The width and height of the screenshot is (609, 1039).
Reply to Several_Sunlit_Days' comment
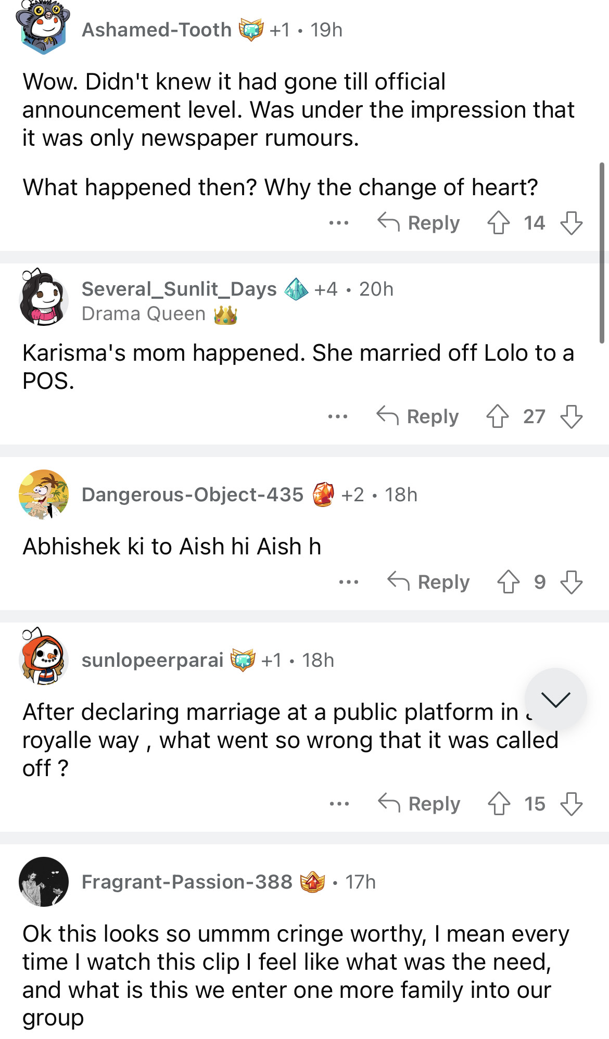418,416
